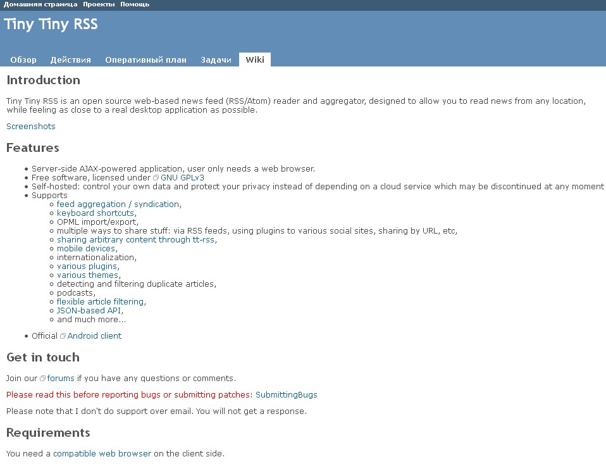606x464 pixels.
Task: Open the Screenshots link
Action: pos(31,127)
